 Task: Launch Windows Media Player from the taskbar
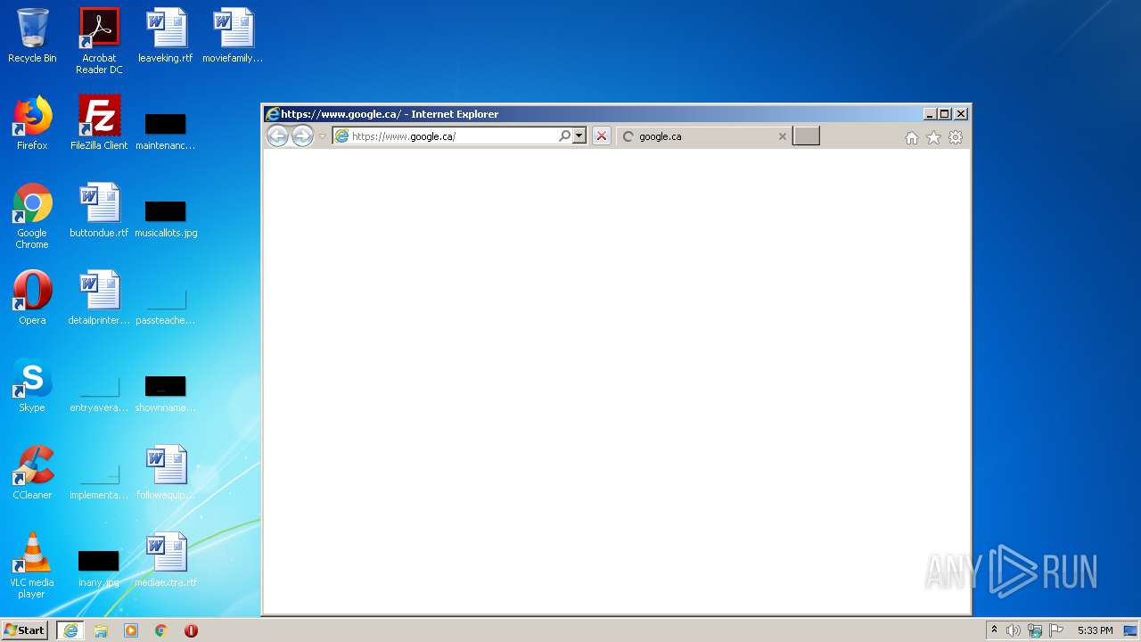point(131,630)
